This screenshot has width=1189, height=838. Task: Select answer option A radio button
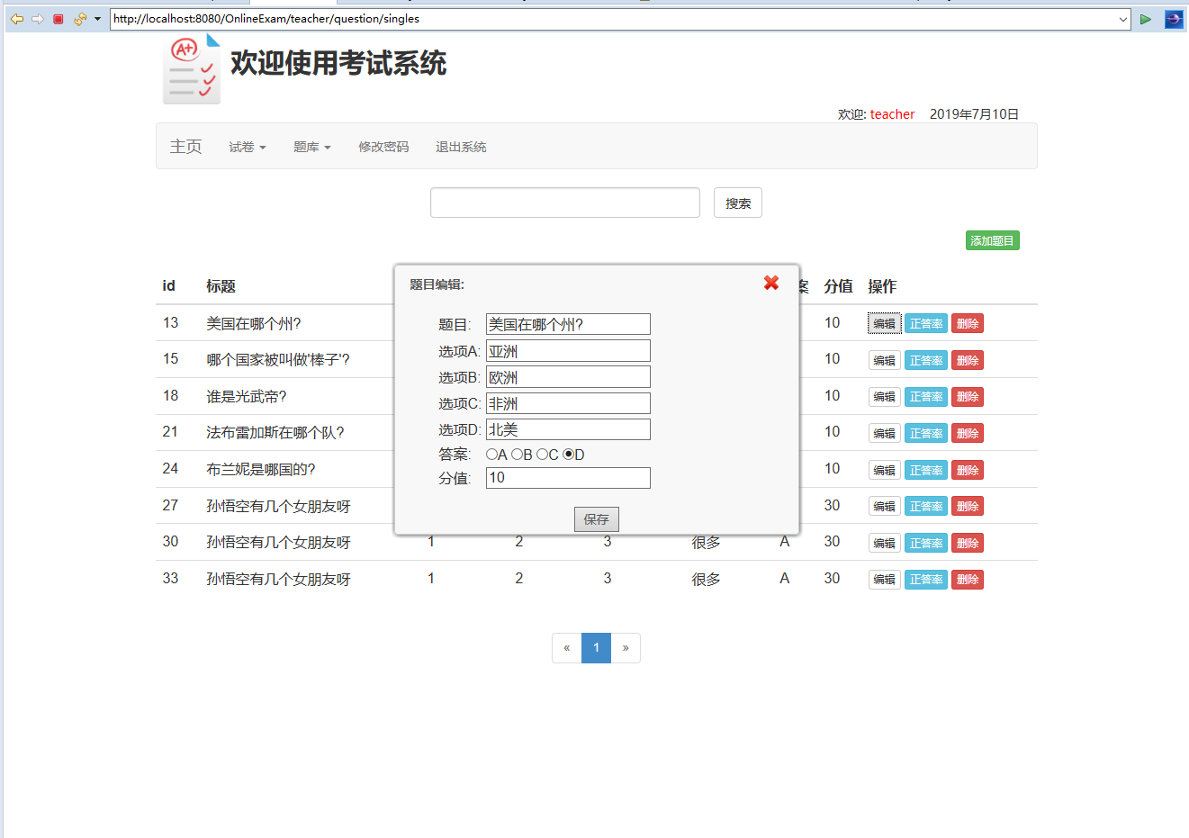(x=490, y=454)
